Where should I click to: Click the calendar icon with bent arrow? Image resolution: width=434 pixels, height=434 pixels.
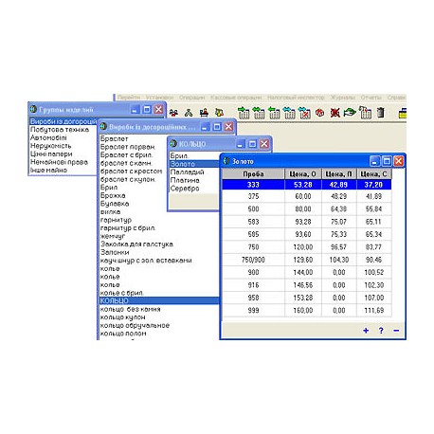click(366, 113)
